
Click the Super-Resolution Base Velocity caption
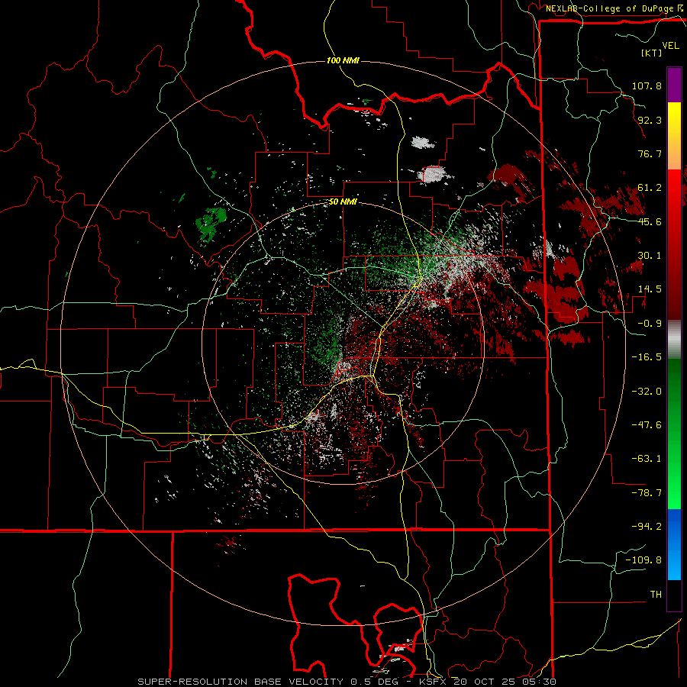[x=347, y=682]
